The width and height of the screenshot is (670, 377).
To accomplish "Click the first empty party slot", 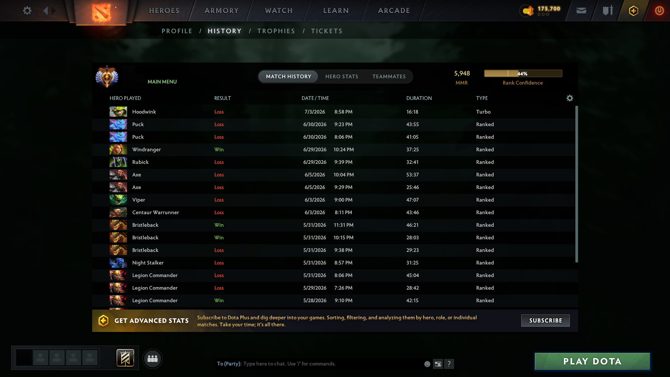I will tap(41, 358).
